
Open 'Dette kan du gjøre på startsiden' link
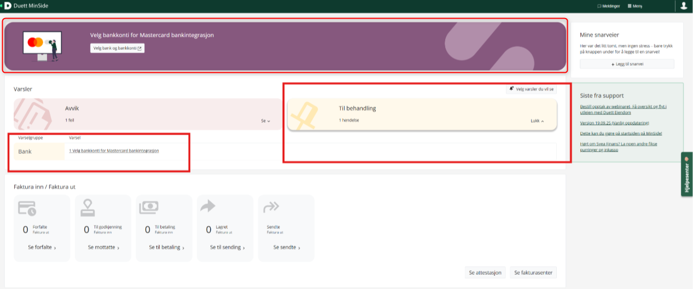click(x=620, y=133)
